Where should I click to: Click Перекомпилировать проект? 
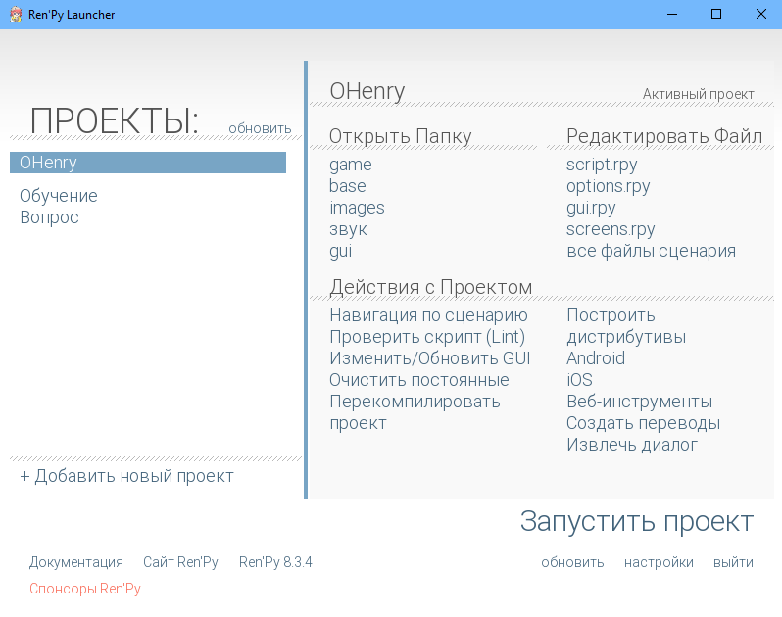(x=415, y=412)
